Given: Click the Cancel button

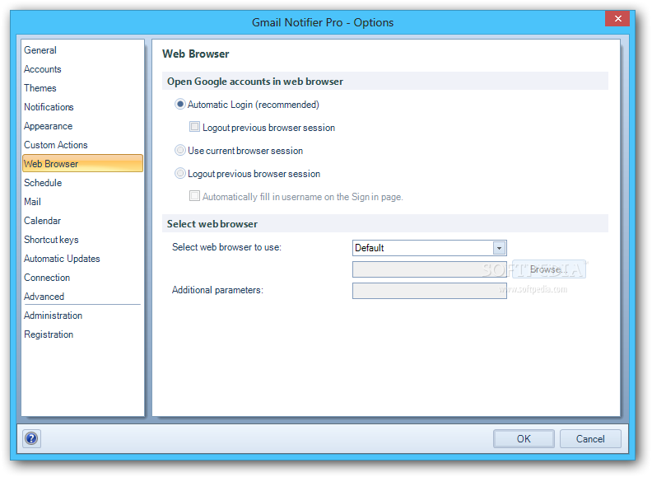Looking at the screenshot, I should 590,439.
